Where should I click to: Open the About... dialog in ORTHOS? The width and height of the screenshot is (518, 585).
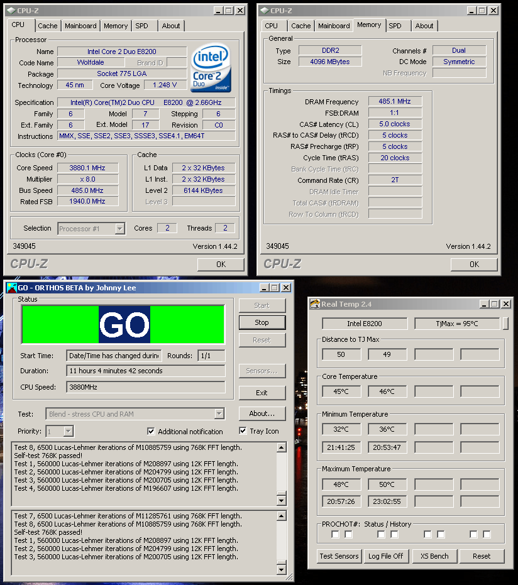pyautogui.click(x=262, y=413)
